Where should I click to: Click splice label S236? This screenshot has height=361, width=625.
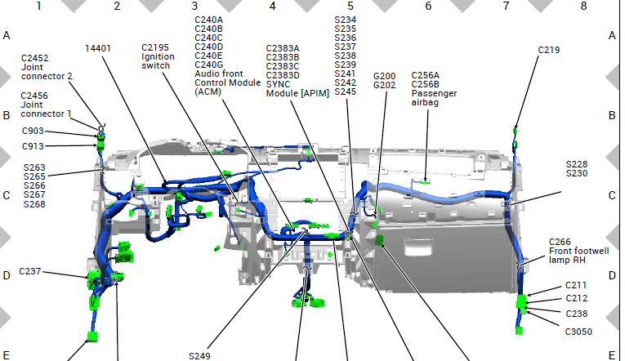point(346,38)
